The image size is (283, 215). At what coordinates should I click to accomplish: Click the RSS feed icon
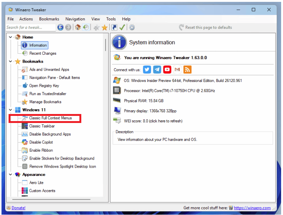(187, 70)
